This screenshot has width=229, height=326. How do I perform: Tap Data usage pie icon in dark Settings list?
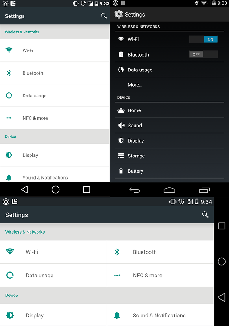(121, 70)
